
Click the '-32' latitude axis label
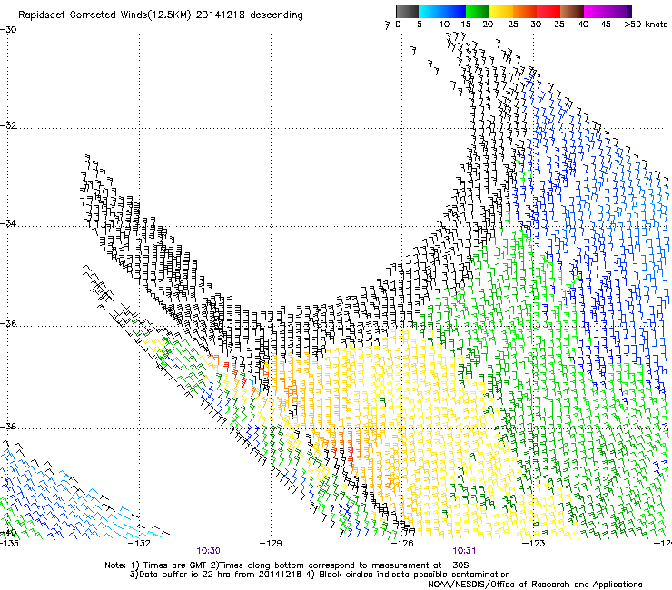point(8,125)
